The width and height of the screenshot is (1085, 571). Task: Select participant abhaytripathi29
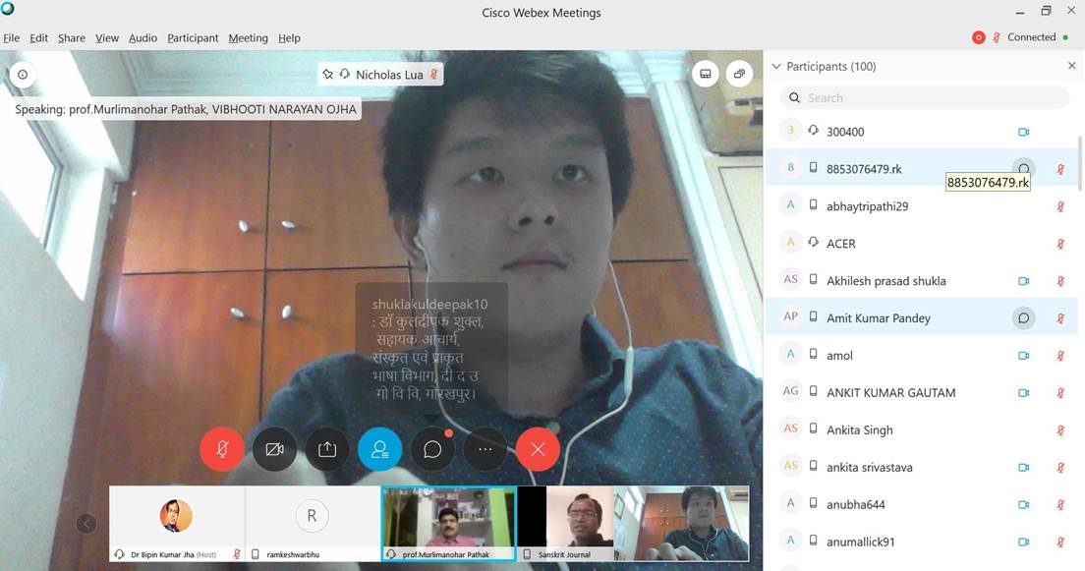921,206
